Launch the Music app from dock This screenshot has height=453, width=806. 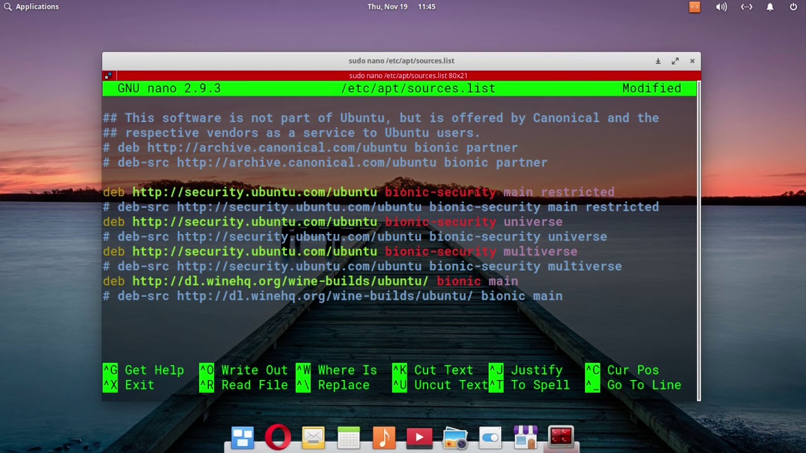pyautogui.click(x=383, y=437)
